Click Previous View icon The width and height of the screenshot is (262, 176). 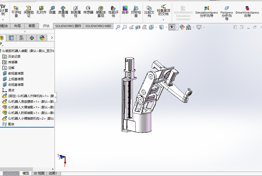[x=131, y=27]
